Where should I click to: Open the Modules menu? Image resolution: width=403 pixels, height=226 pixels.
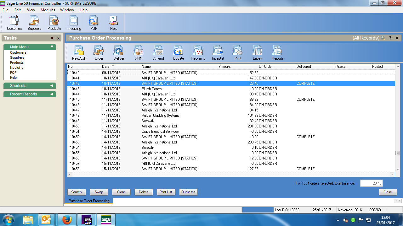48,10
